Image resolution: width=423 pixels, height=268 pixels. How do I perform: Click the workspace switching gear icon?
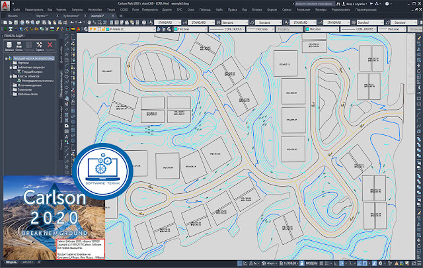click(381, 263)
